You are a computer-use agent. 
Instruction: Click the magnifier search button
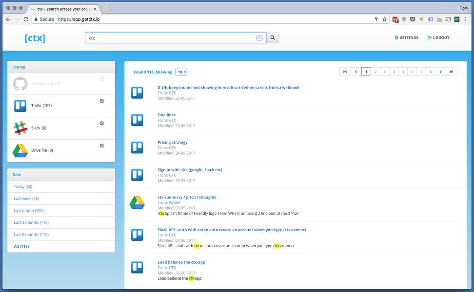tap(273, 37)
